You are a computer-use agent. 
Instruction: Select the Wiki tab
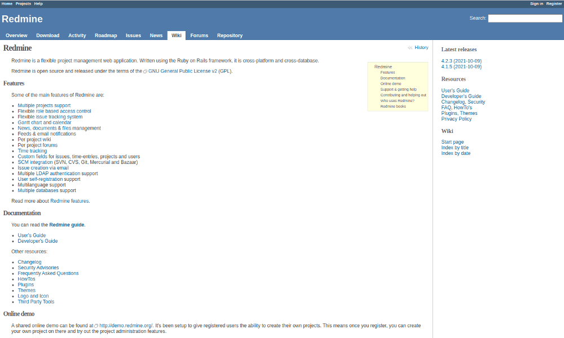(x=176, y=35)
